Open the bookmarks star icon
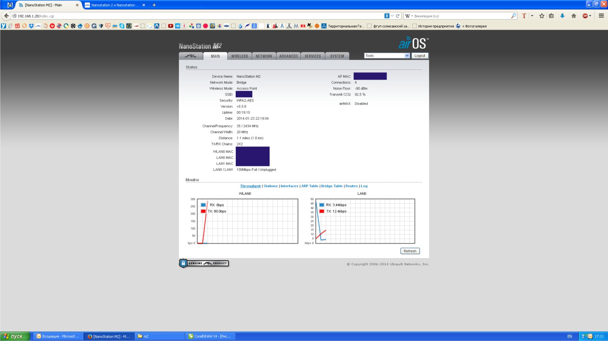 coord(542,16)
